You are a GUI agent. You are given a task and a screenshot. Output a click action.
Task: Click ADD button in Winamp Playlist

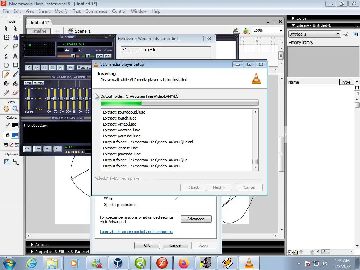click(27, 149)
